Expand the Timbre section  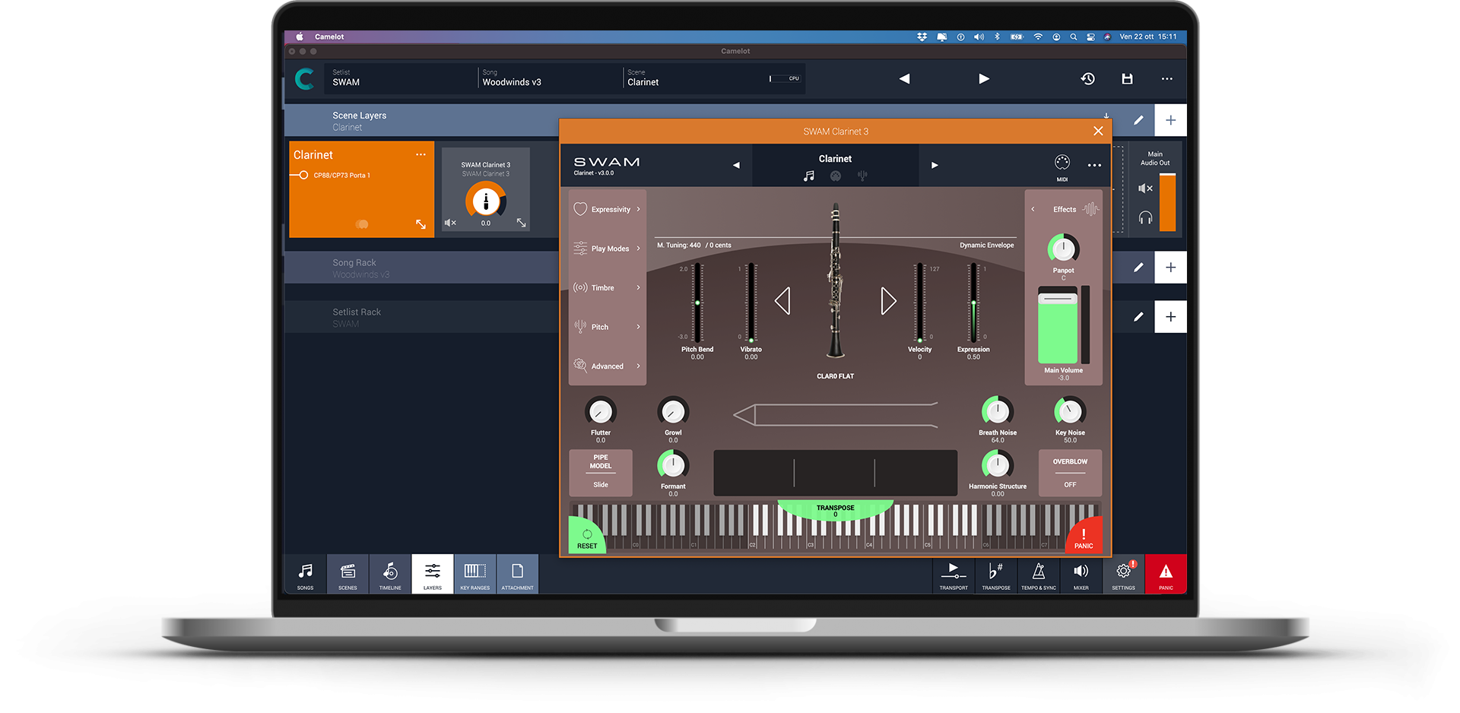607,287
